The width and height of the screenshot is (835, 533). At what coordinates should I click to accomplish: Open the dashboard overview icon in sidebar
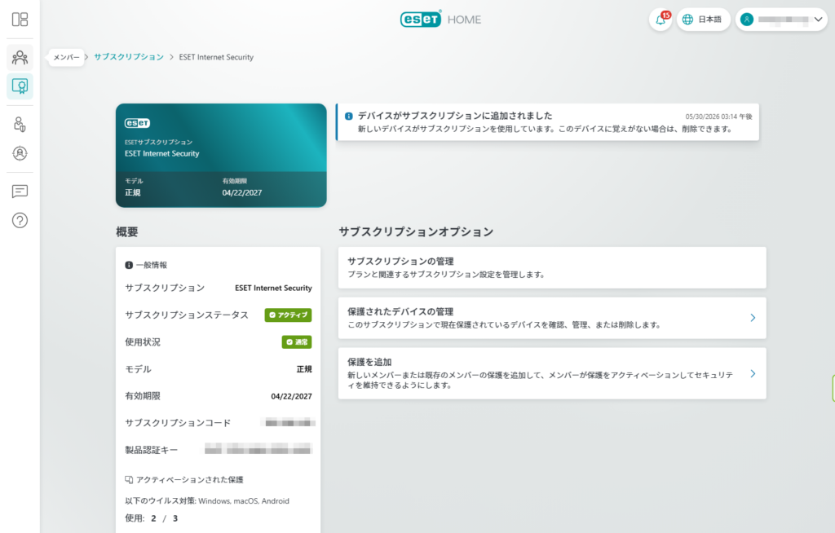20,20
